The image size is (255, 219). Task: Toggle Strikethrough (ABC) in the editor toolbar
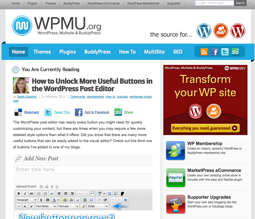click(32, 193)
